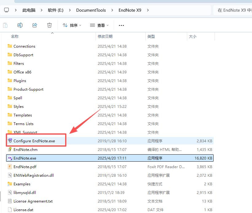Select the Product-Support folder icon

10,89
